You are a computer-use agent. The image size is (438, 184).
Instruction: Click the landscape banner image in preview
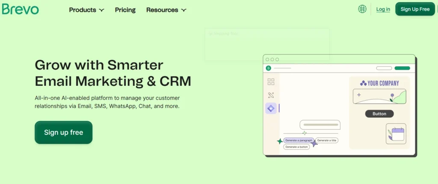379,96
